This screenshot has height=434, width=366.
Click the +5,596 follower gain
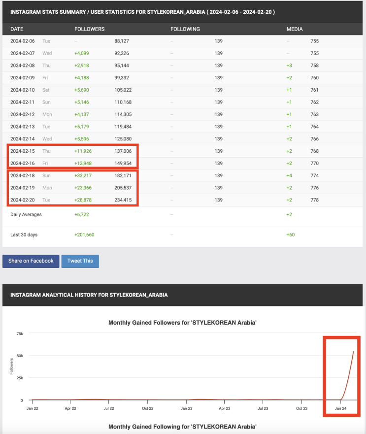(x=82, y=138)
